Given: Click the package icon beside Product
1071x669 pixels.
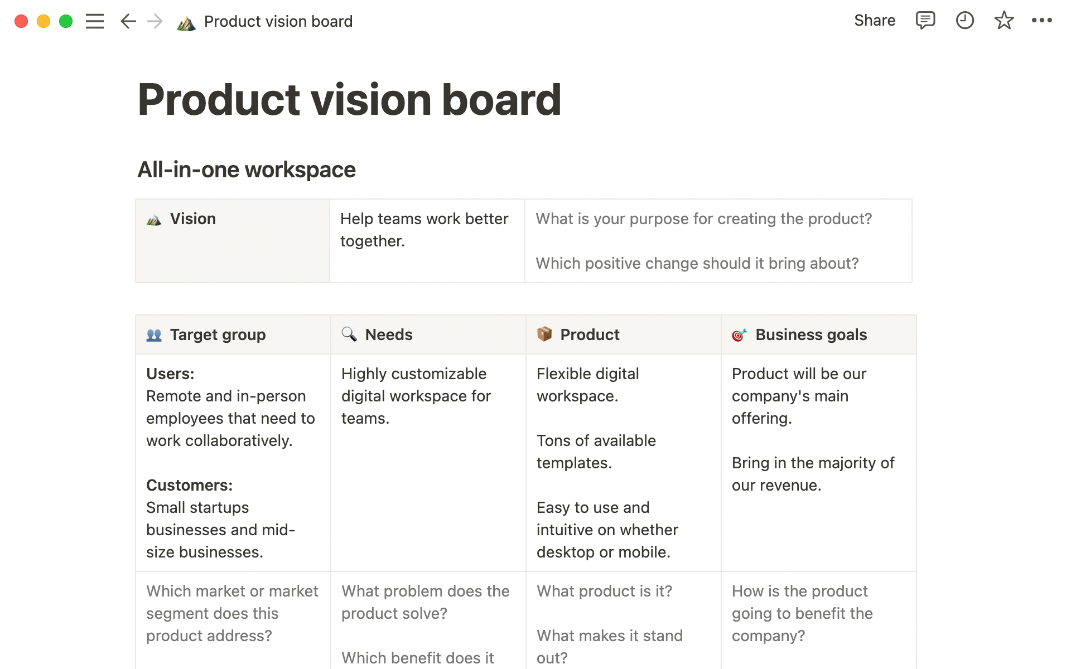Looking at the screenshot, I should pos(544,334).
